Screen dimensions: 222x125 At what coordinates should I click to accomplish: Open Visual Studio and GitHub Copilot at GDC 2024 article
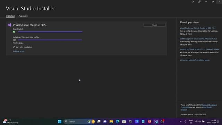tap(198, 28)
